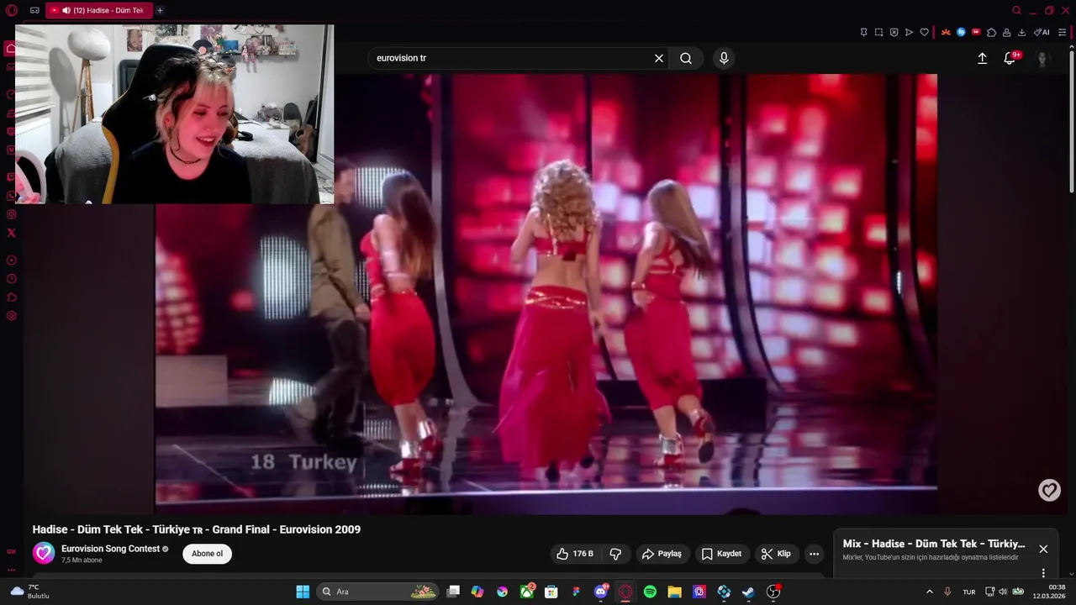Click the pin icon in Opera toolbar
1076x605 pixels.
(863, 33)
